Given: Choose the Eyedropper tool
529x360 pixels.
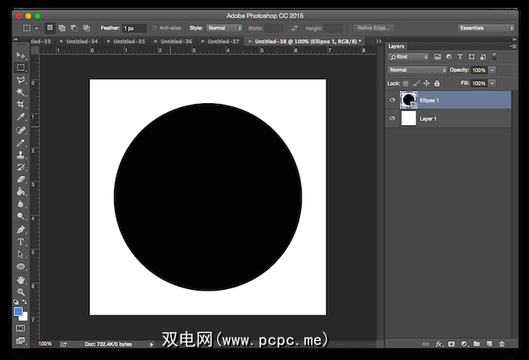Looking at the screenshot, I should (21, 117).
